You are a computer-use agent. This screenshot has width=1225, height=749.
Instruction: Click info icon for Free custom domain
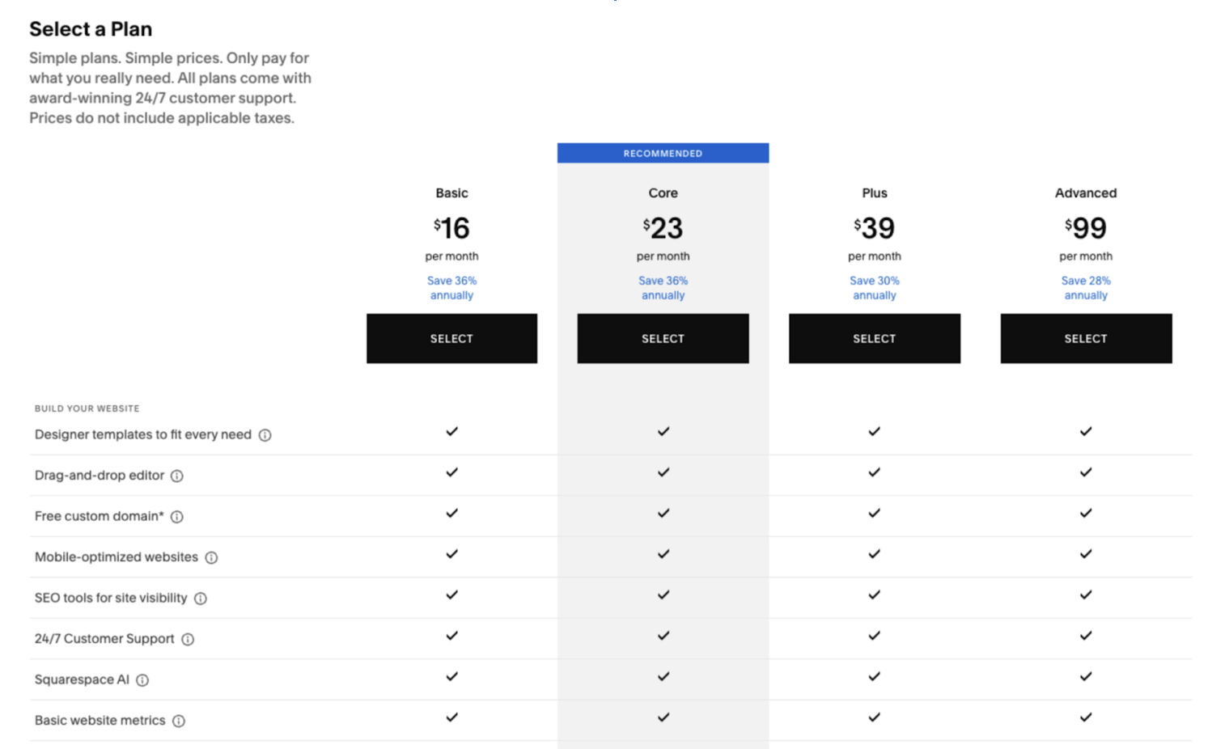point(177,517)
